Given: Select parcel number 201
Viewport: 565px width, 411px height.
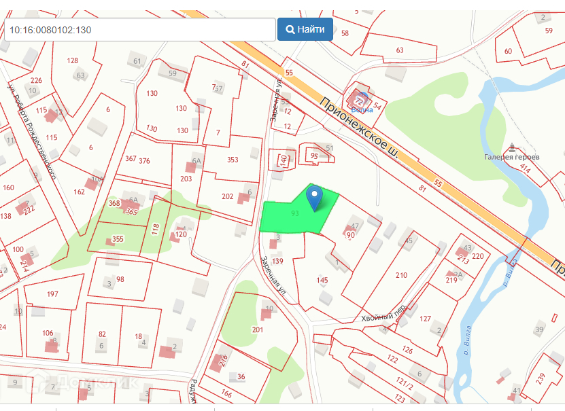Looking at the screenshot, I should [257, 329].
